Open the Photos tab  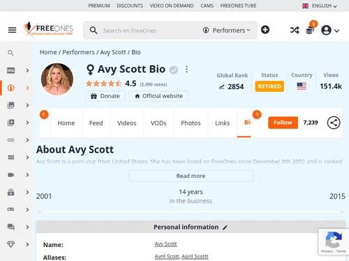click(191, 123)
